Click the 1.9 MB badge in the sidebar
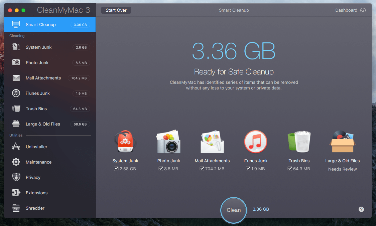376x226 pixels. click(81, 93)
